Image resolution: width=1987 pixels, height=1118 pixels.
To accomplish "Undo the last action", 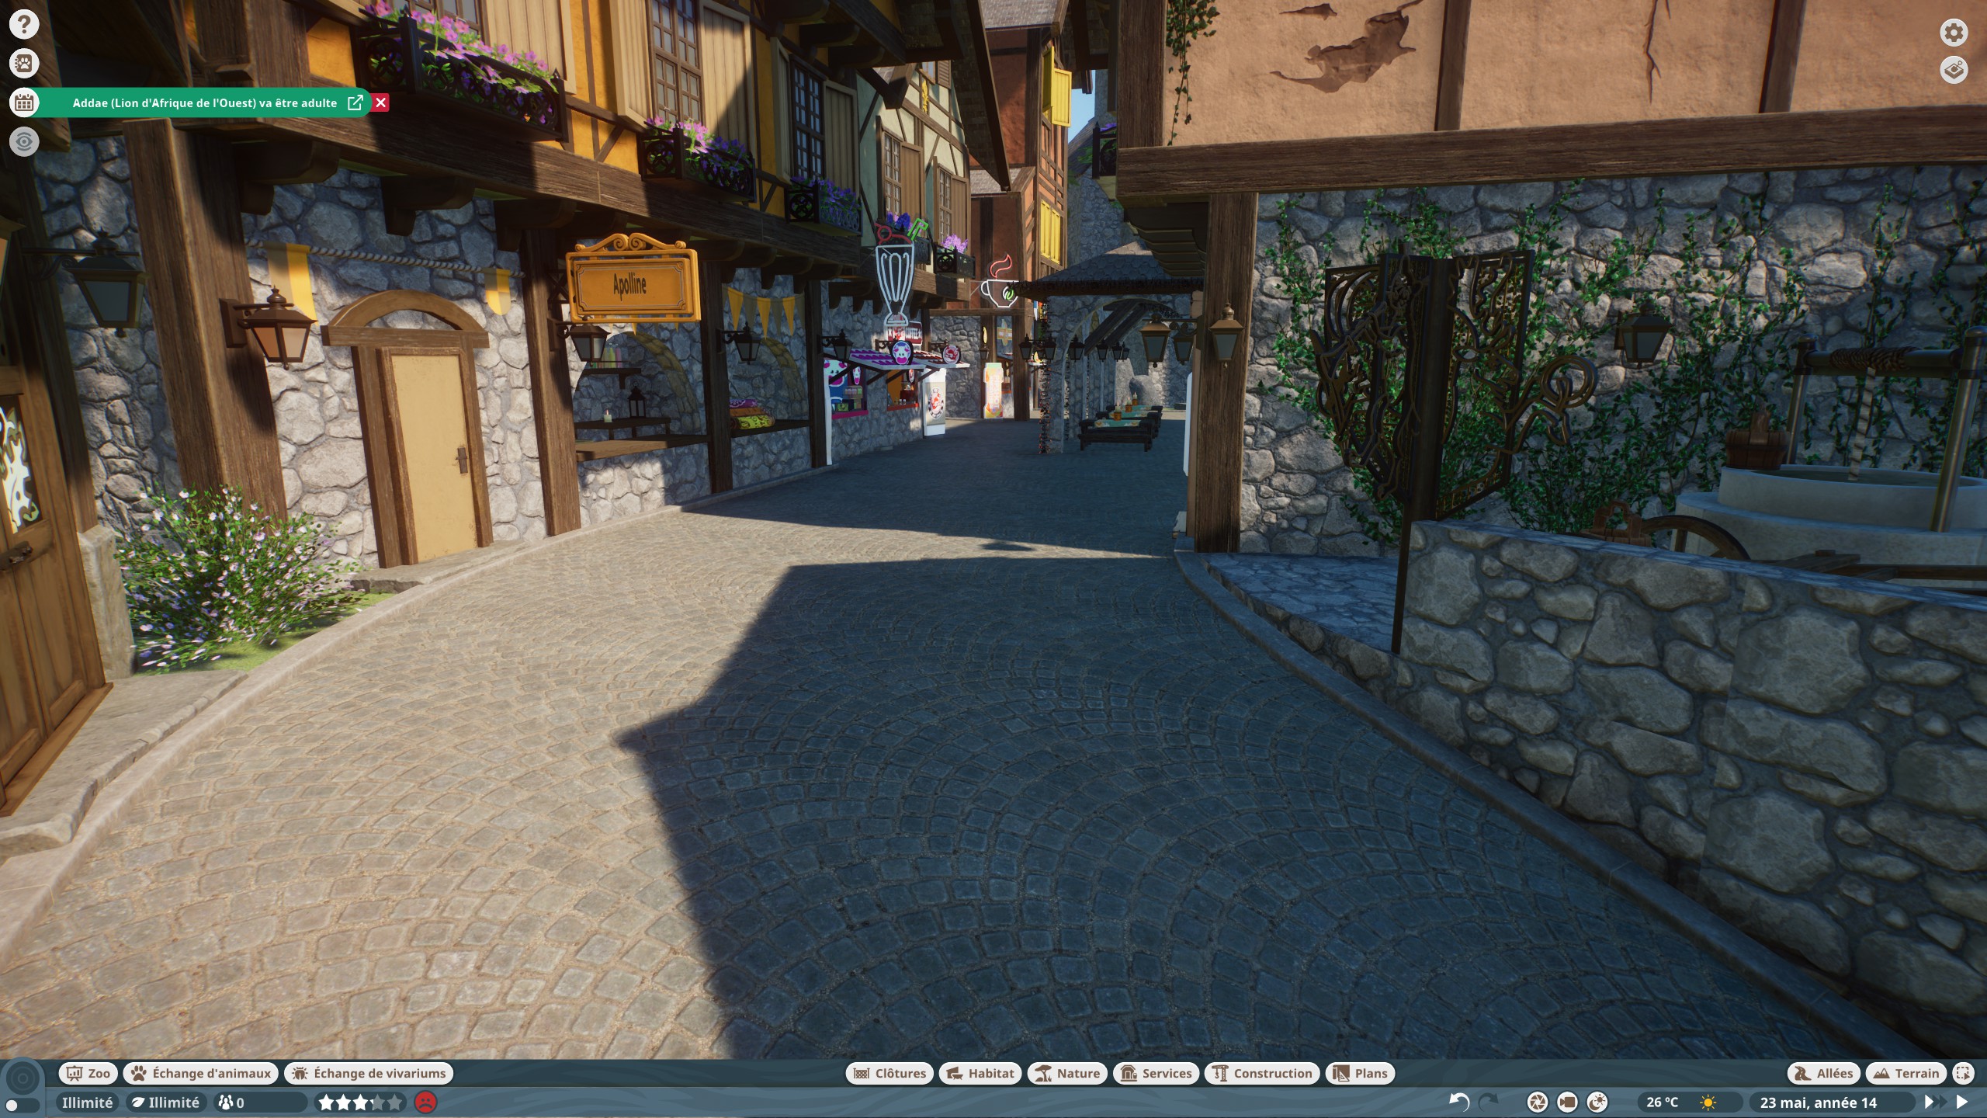I will coord(1459,1102).
